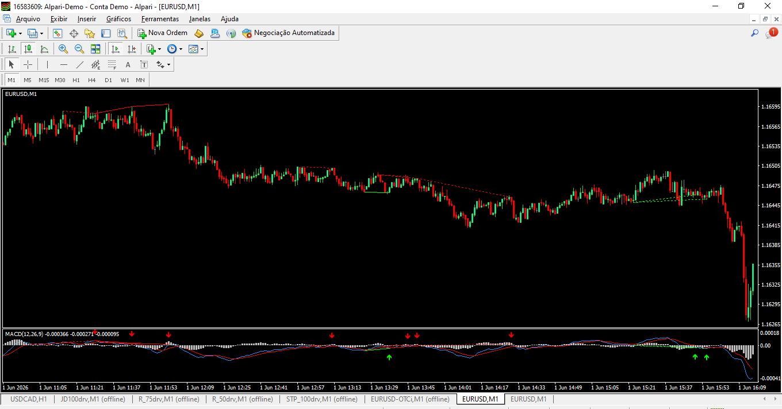
Task: Switch chart to candlestick mode
Action: pos(28,49)
